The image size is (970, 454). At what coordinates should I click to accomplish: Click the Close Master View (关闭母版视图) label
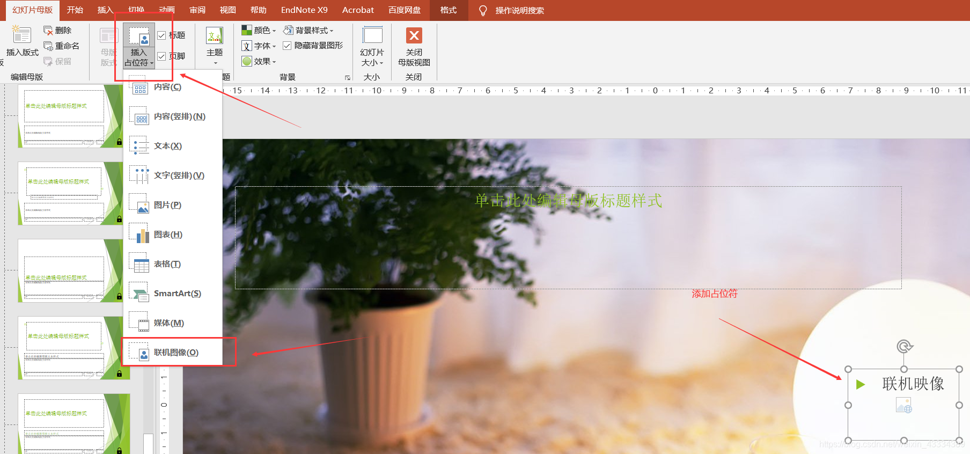[414, 57]
